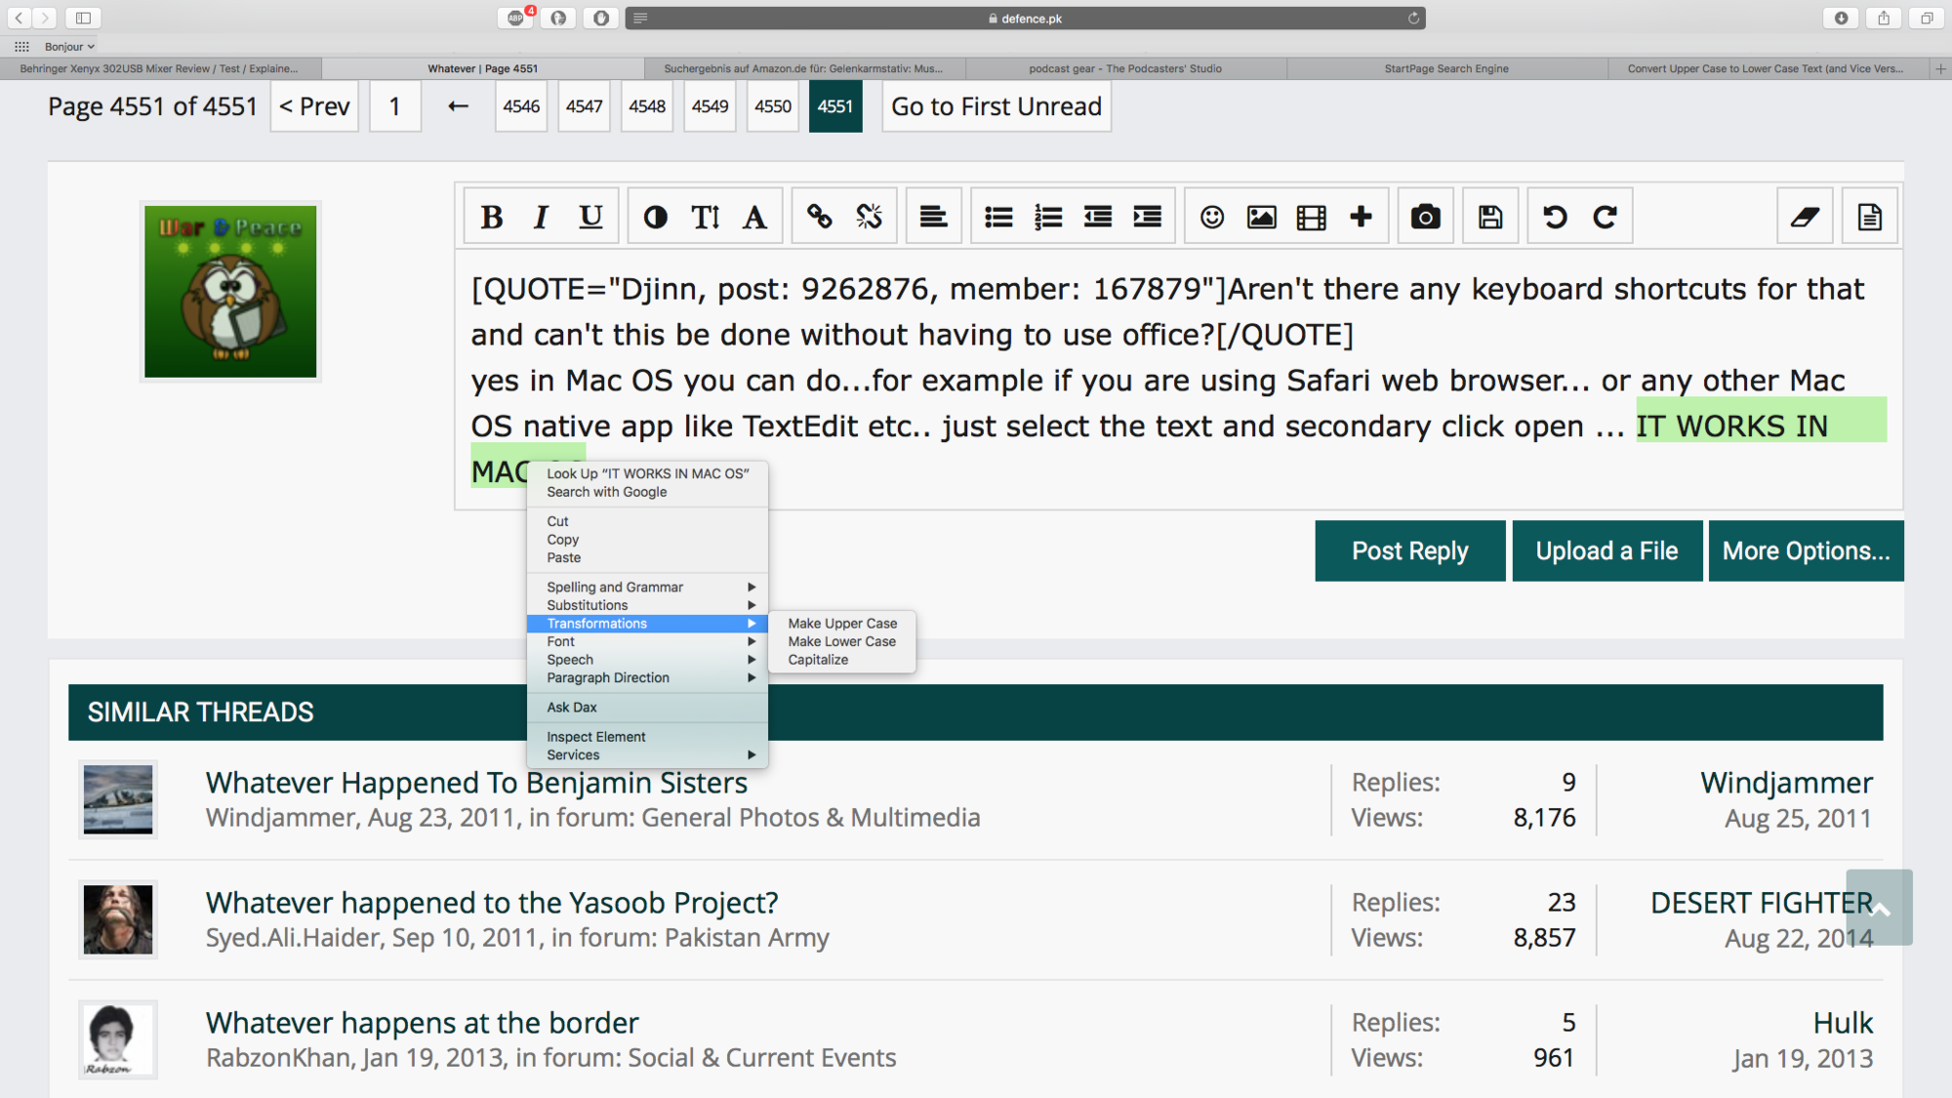Click the Bold formatting icon
Screen dimensions: 1952x1098
tap(493, 216)
